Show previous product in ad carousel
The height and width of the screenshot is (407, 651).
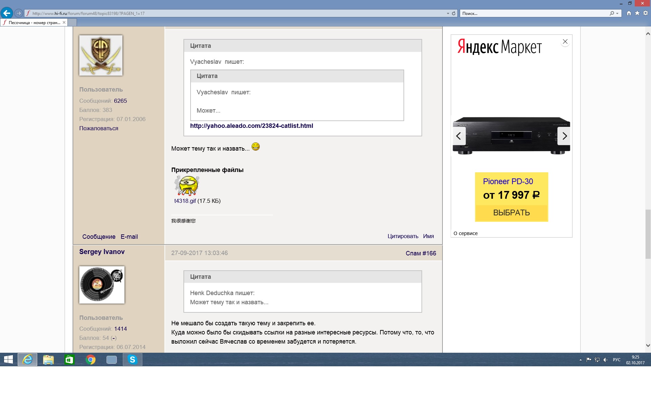pos(459,136)
